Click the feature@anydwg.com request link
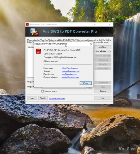 tap(70, 77)
